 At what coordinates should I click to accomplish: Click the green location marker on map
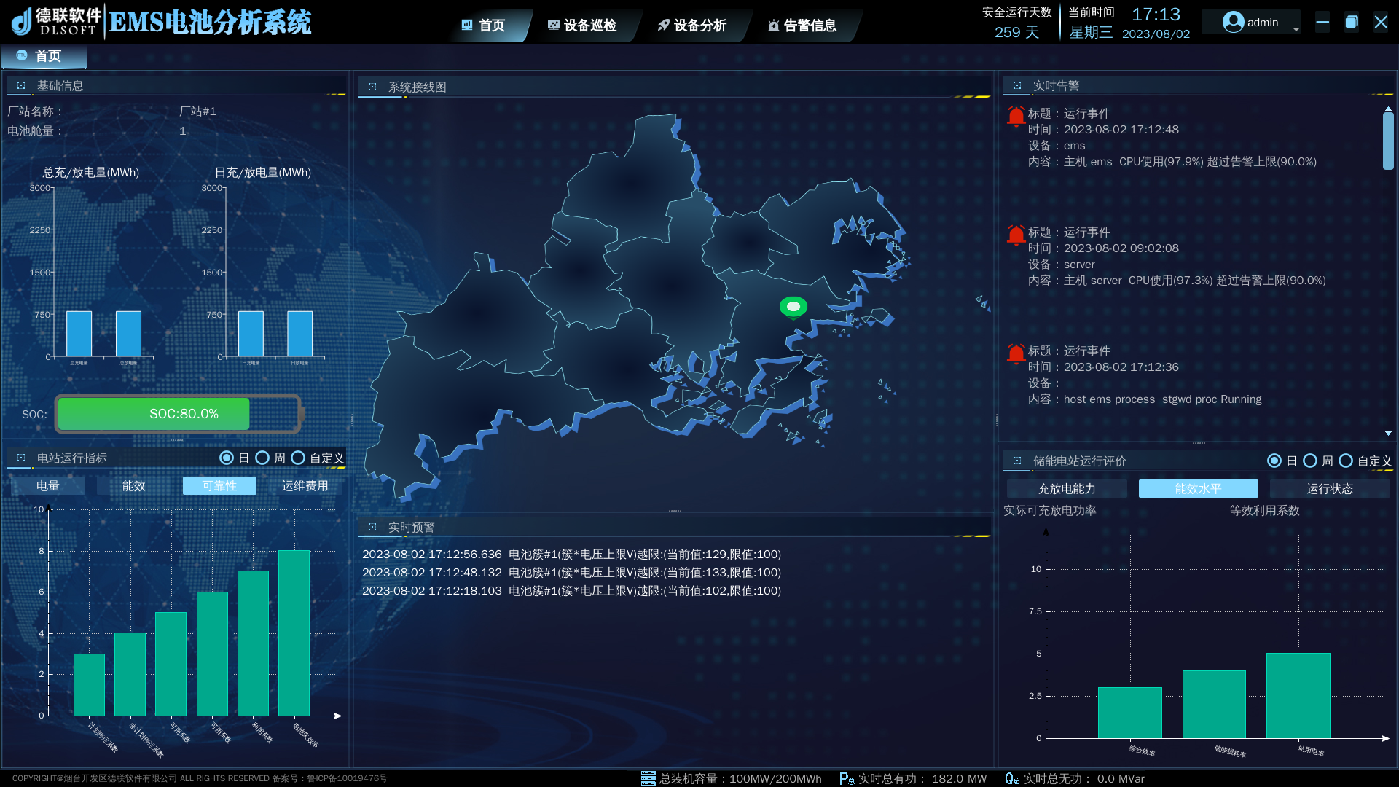pyautogui.click(x=793, y=308)
